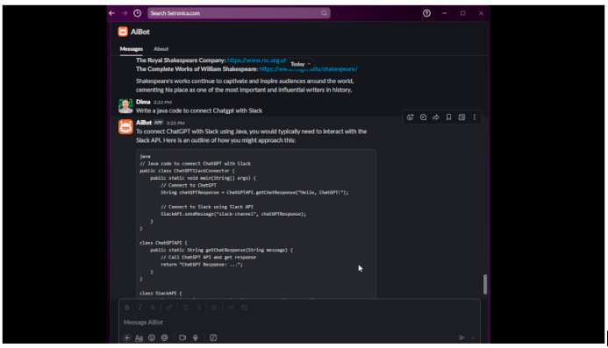Open slash shortcuts menu
The width and height of the screenshot is (608, 348).
[213, 337]
